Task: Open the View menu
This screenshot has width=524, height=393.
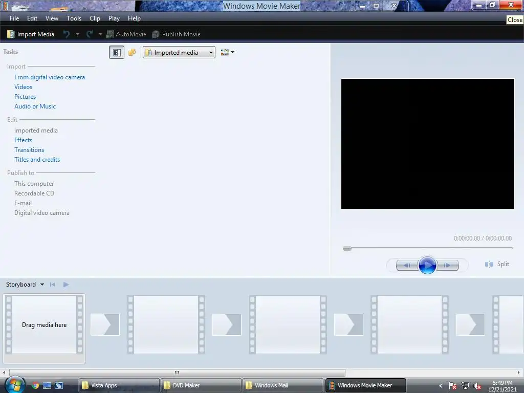Action: click(52, 18)
